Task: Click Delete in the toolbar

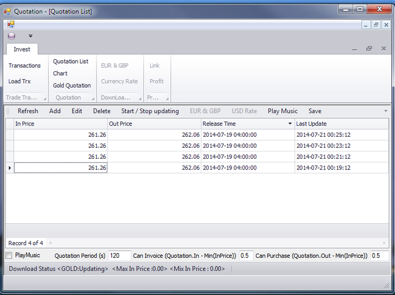Action: tap(101, 111)
